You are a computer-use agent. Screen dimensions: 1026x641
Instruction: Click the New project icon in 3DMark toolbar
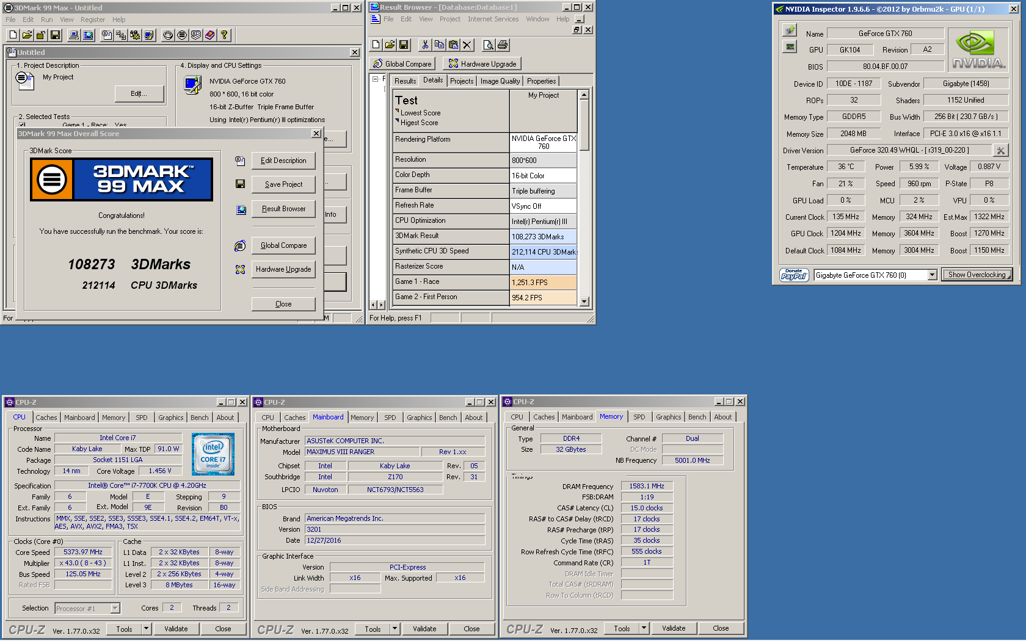pyautogui.click(x=13, y=35)
